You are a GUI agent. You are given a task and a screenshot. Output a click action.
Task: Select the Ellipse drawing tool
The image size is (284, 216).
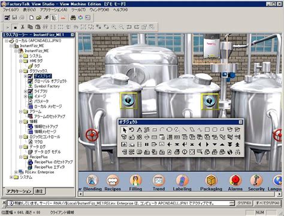tap(170, 130)
